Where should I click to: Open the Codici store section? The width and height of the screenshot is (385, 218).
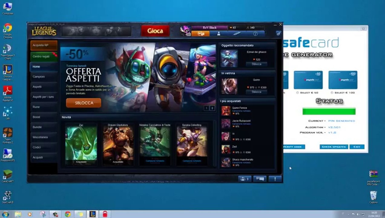tap(44, 147)
